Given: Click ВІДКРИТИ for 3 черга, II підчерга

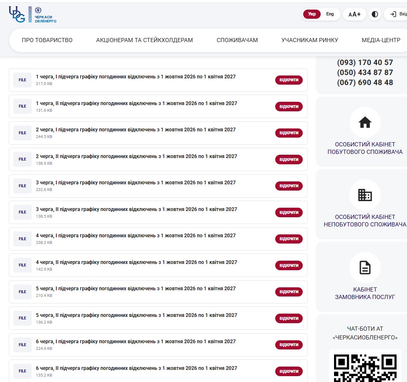Looking at the screenshot, I should coord(289,212).
